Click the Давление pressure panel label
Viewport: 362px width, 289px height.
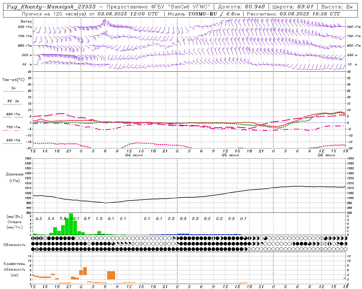[15, 174]
